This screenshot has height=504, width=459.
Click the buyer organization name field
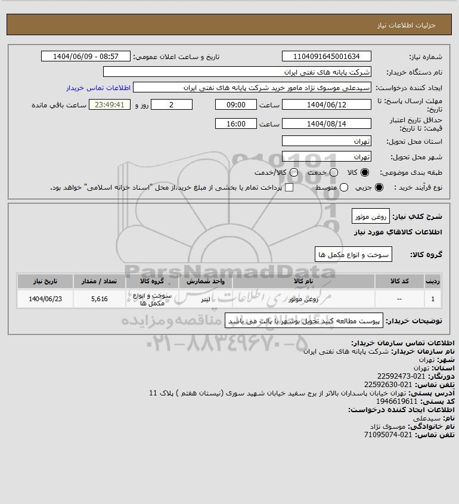click(237, 72)
